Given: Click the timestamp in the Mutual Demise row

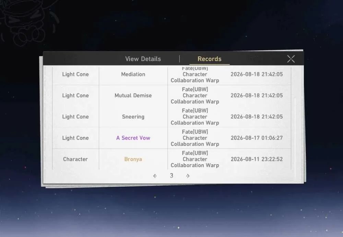Looking at the screenshot, I should 257,95.
